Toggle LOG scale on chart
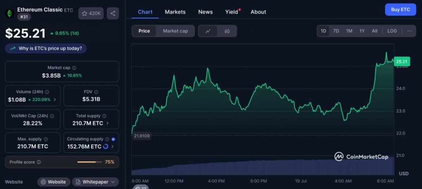The width and height of the screenshot is (422, 189). click(x=392, y=31)
